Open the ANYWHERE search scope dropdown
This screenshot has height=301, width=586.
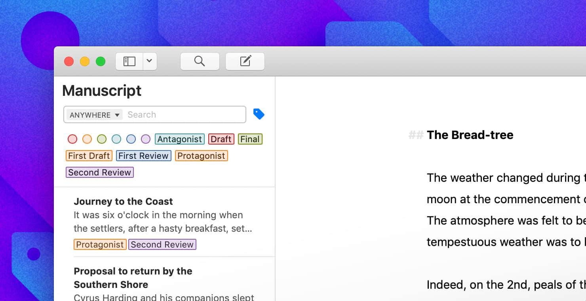point(94,115)
